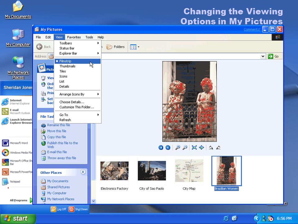Rotate the image clockwise
Screen dimensions: 298x224
(211, 147)
